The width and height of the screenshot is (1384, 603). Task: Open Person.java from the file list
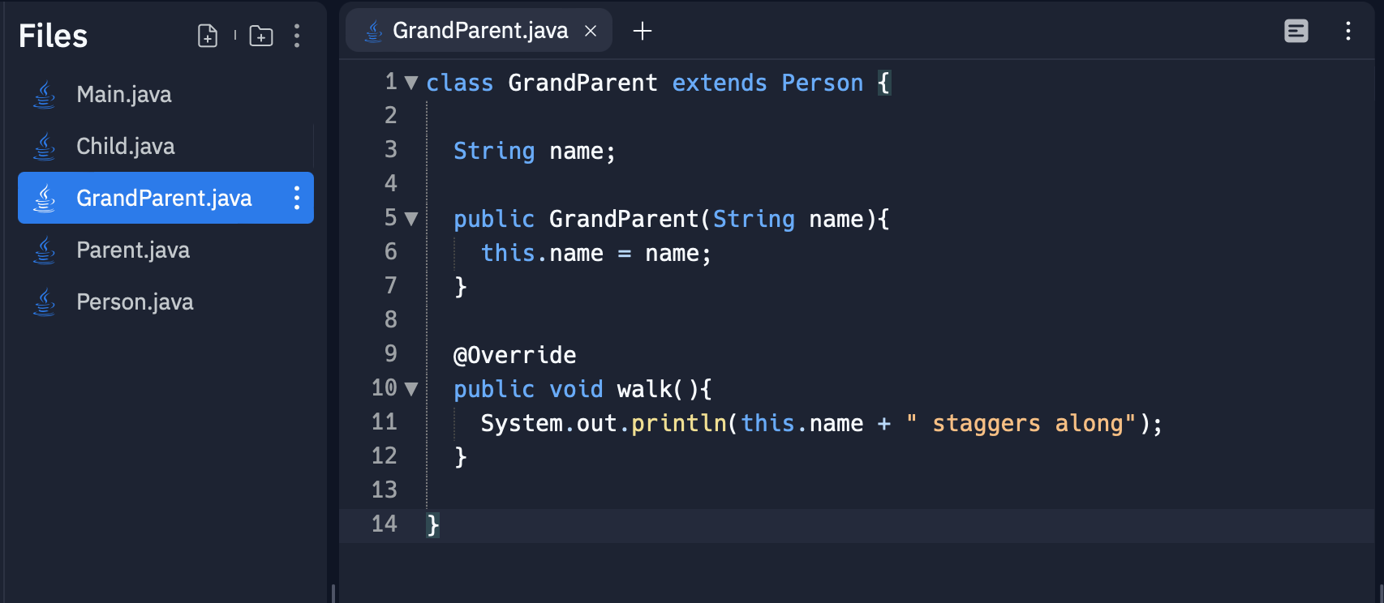click(x=165, y=302)
